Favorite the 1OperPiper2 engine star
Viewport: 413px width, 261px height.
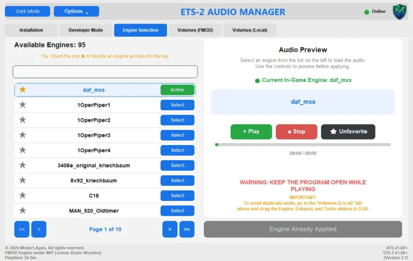tap(23, 120)
